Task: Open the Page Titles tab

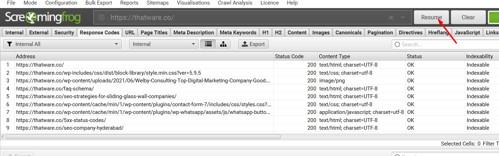Action: coord(154,33)
